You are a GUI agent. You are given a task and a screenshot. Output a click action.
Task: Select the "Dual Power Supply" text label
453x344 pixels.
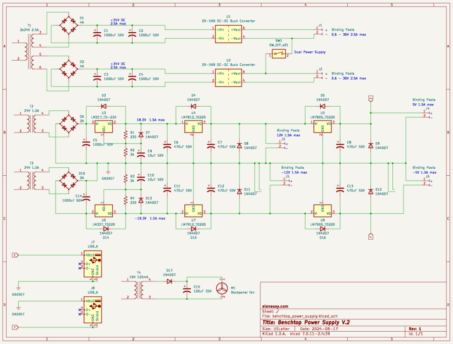(x=310, y=52)
